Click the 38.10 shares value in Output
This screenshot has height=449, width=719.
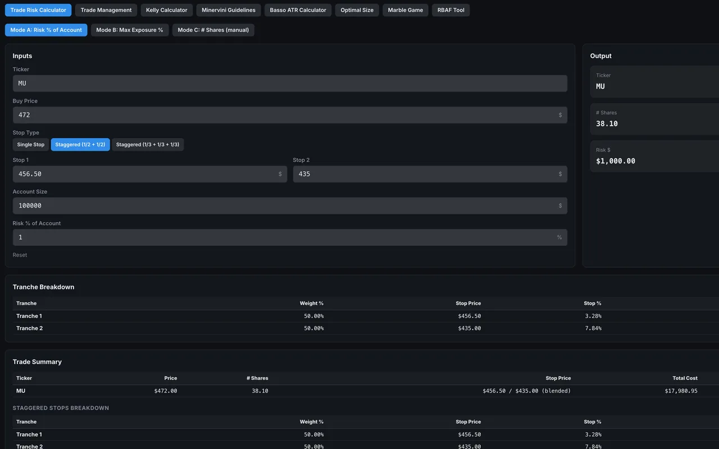coord(607,123)
